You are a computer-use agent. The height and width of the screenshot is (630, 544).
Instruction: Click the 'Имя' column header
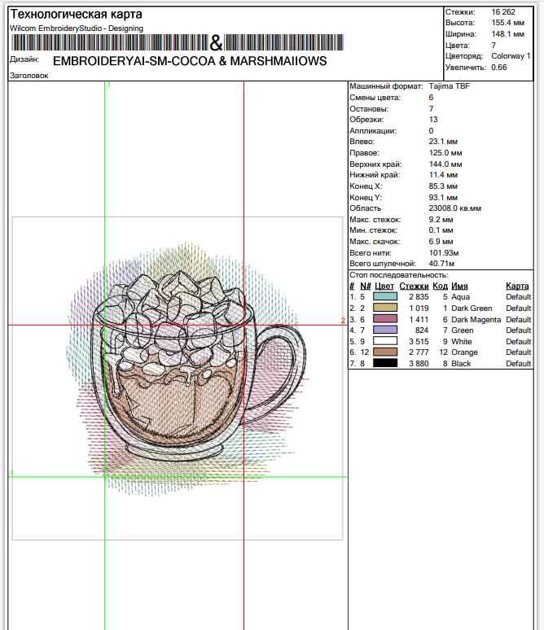click(459, 287)
